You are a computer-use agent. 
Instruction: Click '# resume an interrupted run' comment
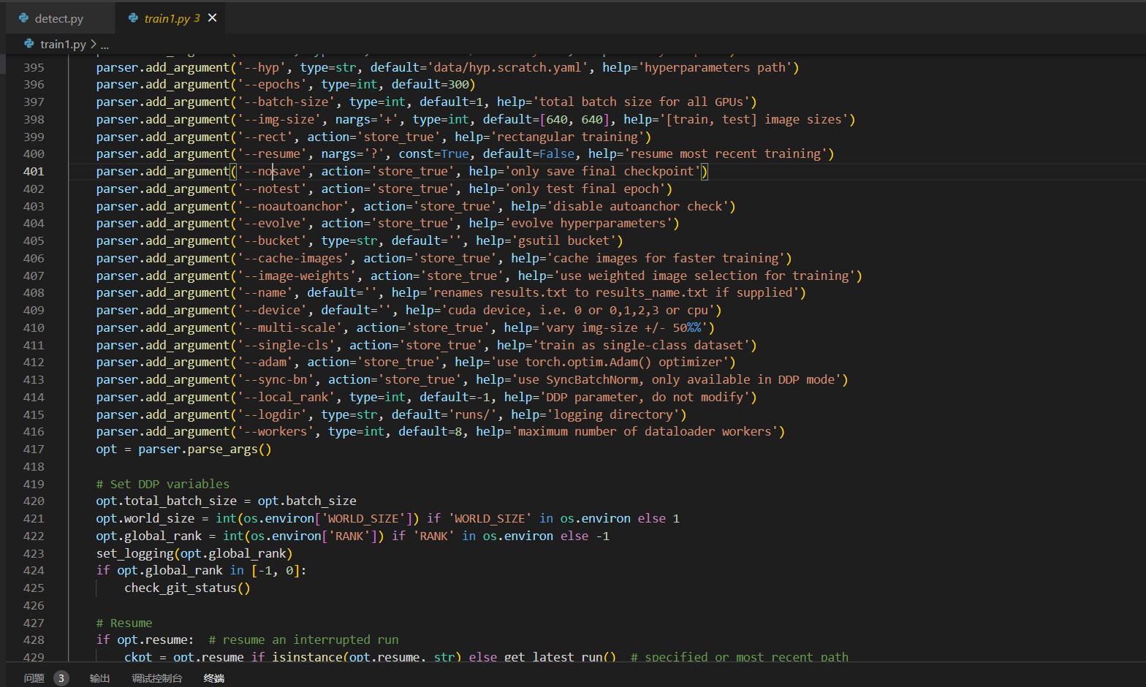tap(303, 640)
